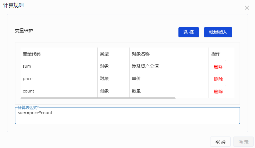Delete the count variable row
The width and height of the screenshot is (255, 148).
click(x=218, y=92)
